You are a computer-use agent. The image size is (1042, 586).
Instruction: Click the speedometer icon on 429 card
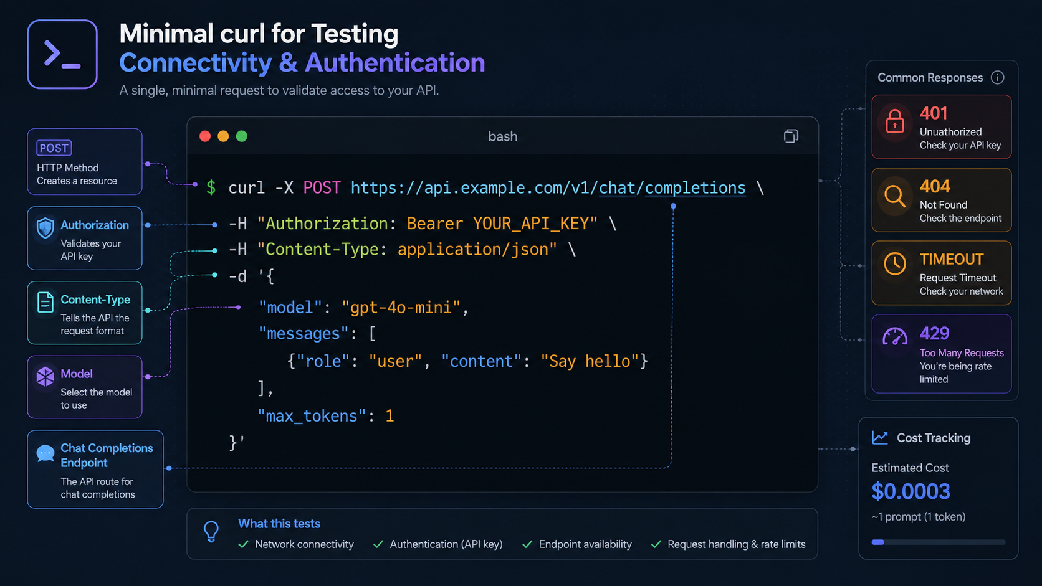click(x=895, y=337)
